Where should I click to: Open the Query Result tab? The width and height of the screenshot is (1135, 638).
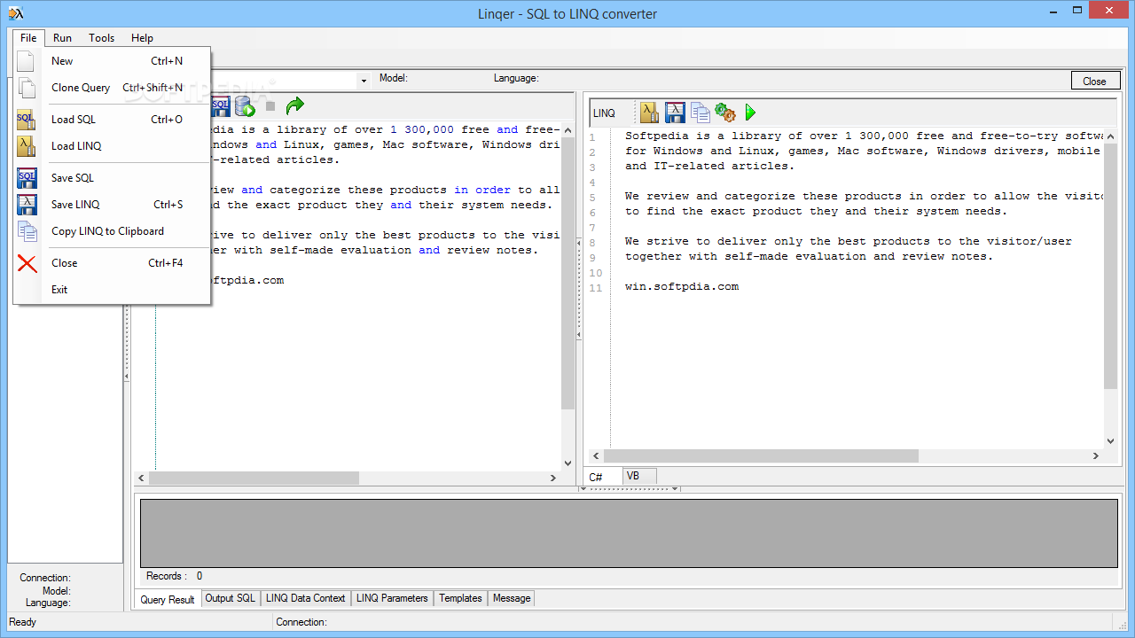point(168,599)
